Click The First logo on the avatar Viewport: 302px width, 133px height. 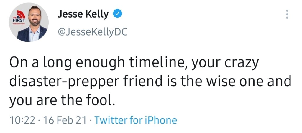click(19, 18)
